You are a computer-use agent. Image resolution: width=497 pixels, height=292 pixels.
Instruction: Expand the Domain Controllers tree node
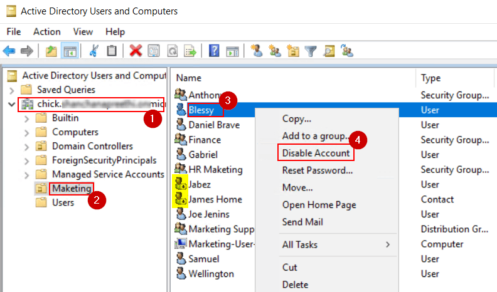(27, 146)
